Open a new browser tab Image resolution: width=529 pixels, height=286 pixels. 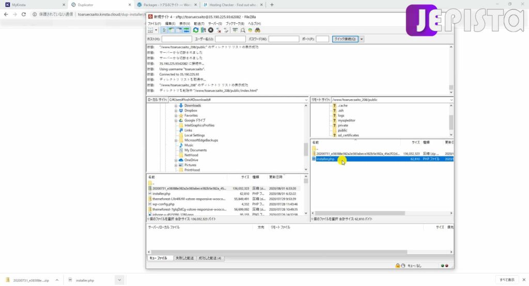pos(272,5)
